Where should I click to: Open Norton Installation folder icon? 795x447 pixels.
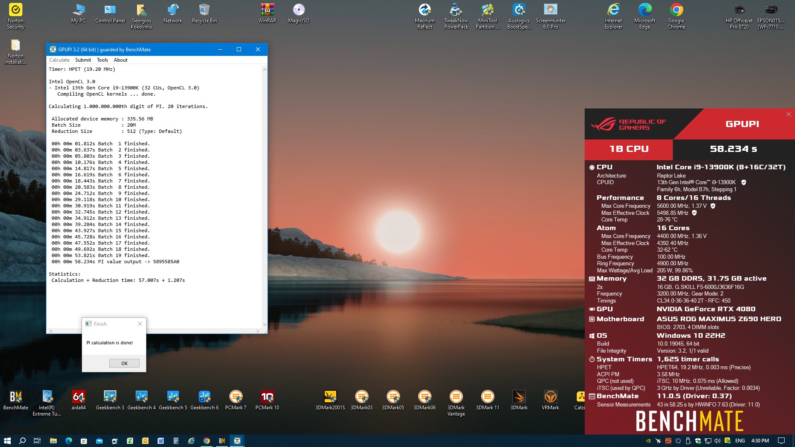16,52
